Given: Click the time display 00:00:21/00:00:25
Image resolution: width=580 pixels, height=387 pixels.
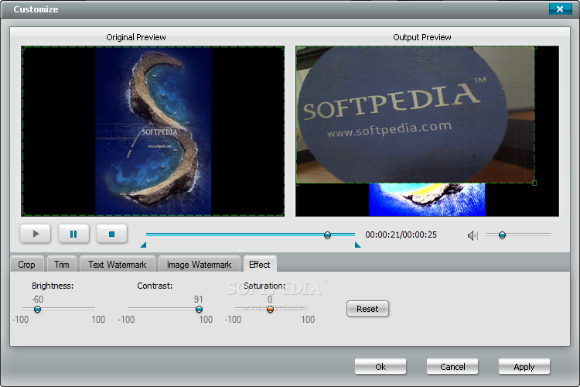Looking at the screenshot, I should click(401, 235).
